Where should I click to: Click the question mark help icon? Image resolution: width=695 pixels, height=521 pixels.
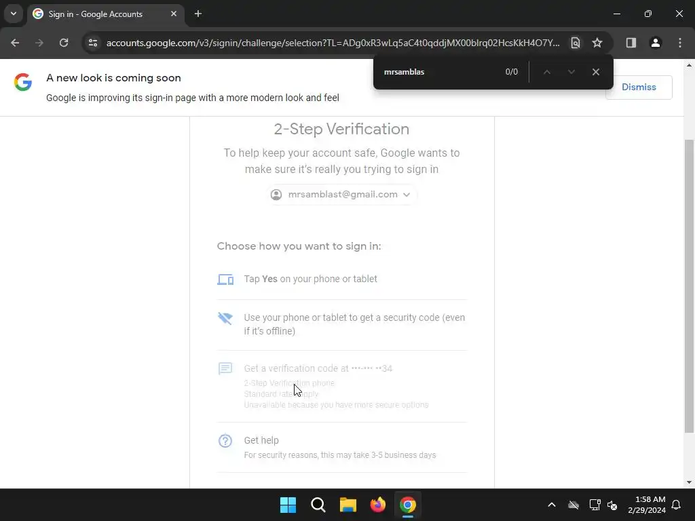[225, 440]
